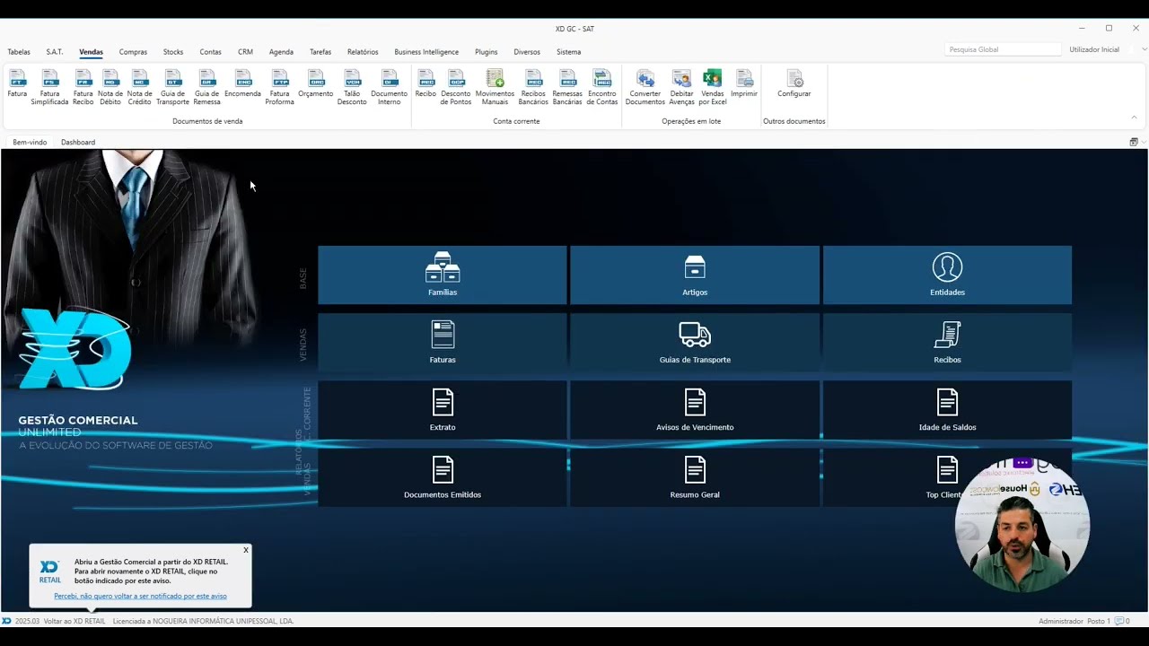Create a Nota de Débito
This screenshot has height=646, width=1149.
coord(110,87)
